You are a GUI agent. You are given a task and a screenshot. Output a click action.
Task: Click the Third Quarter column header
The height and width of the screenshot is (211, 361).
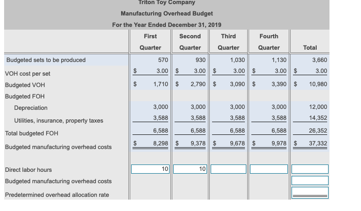(x=228, y=42)
